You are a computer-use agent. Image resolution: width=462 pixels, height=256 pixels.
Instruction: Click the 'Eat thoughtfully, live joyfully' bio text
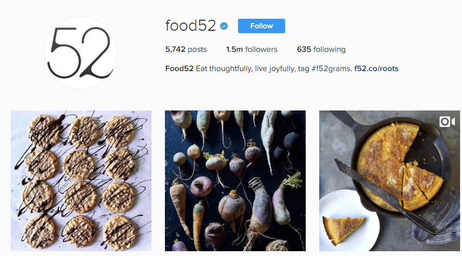246,68
